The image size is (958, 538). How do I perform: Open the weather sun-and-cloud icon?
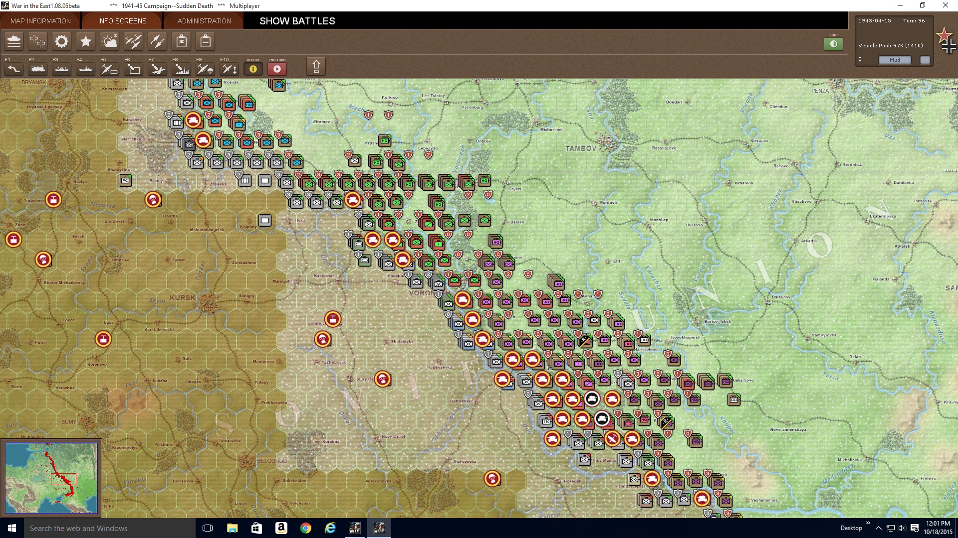click(109, 41)
